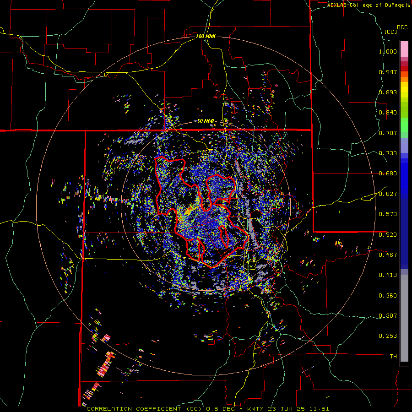Click the 100 NMI range ring label
This screenshot has width=412, height=412.
[206, 36]
